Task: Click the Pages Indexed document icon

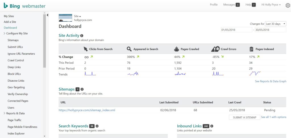Action: [251, 49]
